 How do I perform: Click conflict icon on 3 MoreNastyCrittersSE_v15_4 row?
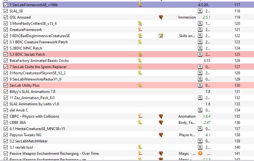140,23
